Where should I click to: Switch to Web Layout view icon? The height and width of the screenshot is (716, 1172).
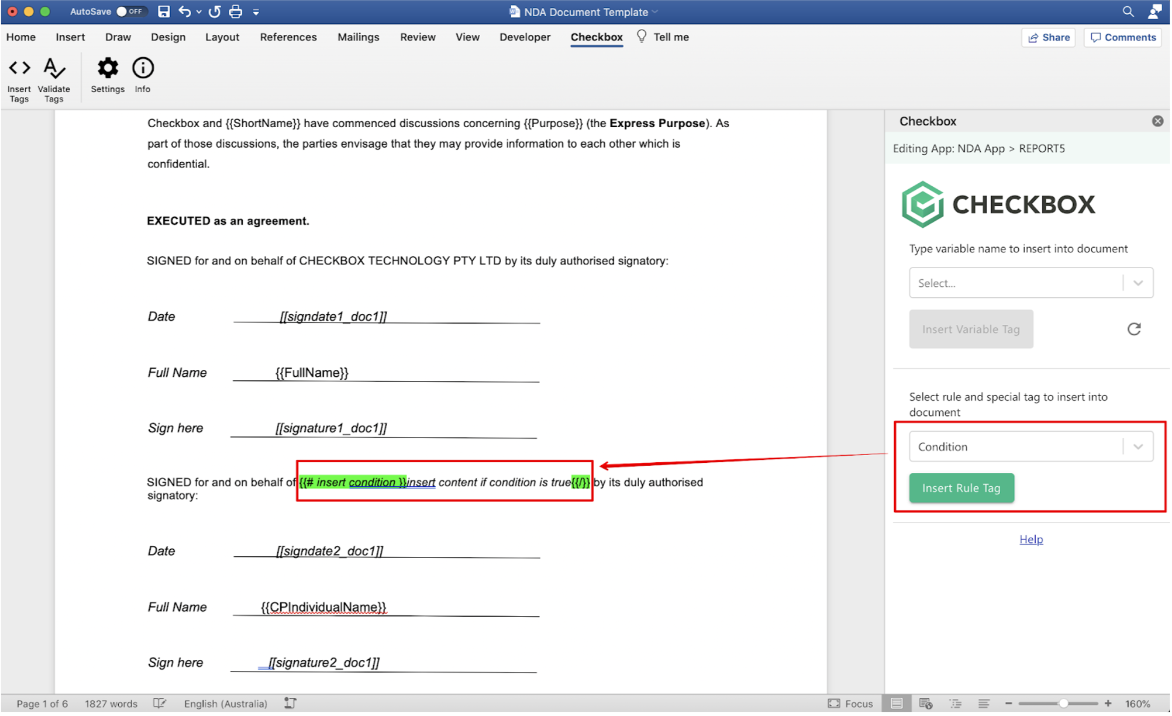[925, 703]
